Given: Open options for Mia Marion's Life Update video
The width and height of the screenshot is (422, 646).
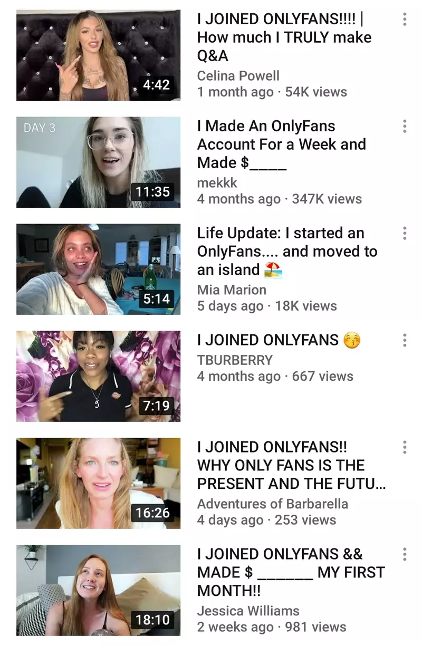Looking at the screenshot, I should coord(405,234).
